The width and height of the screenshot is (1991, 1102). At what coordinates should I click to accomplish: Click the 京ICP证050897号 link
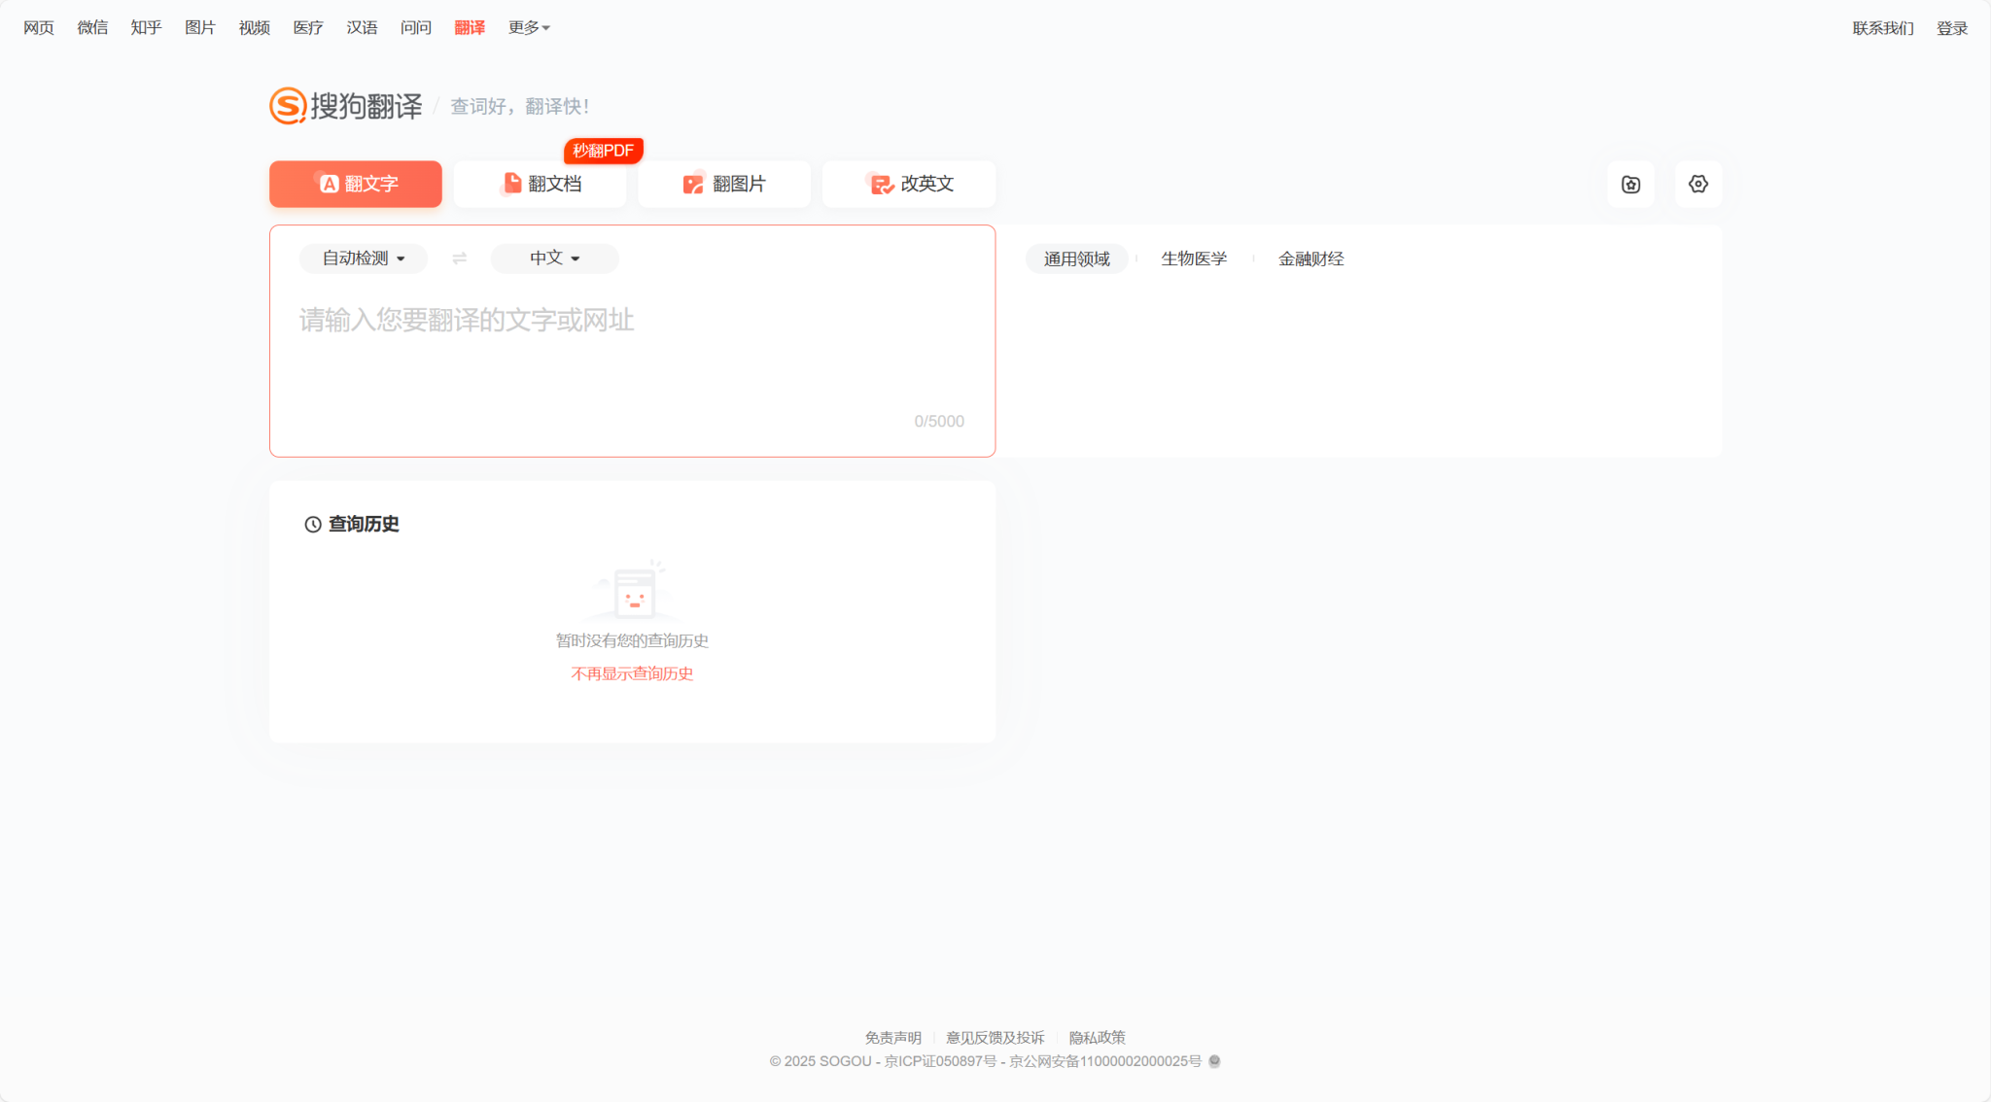(940, 1061)
